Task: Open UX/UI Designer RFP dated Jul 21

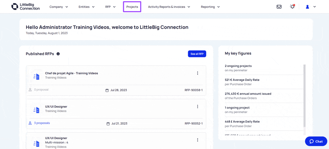Action: coord(56,107)
